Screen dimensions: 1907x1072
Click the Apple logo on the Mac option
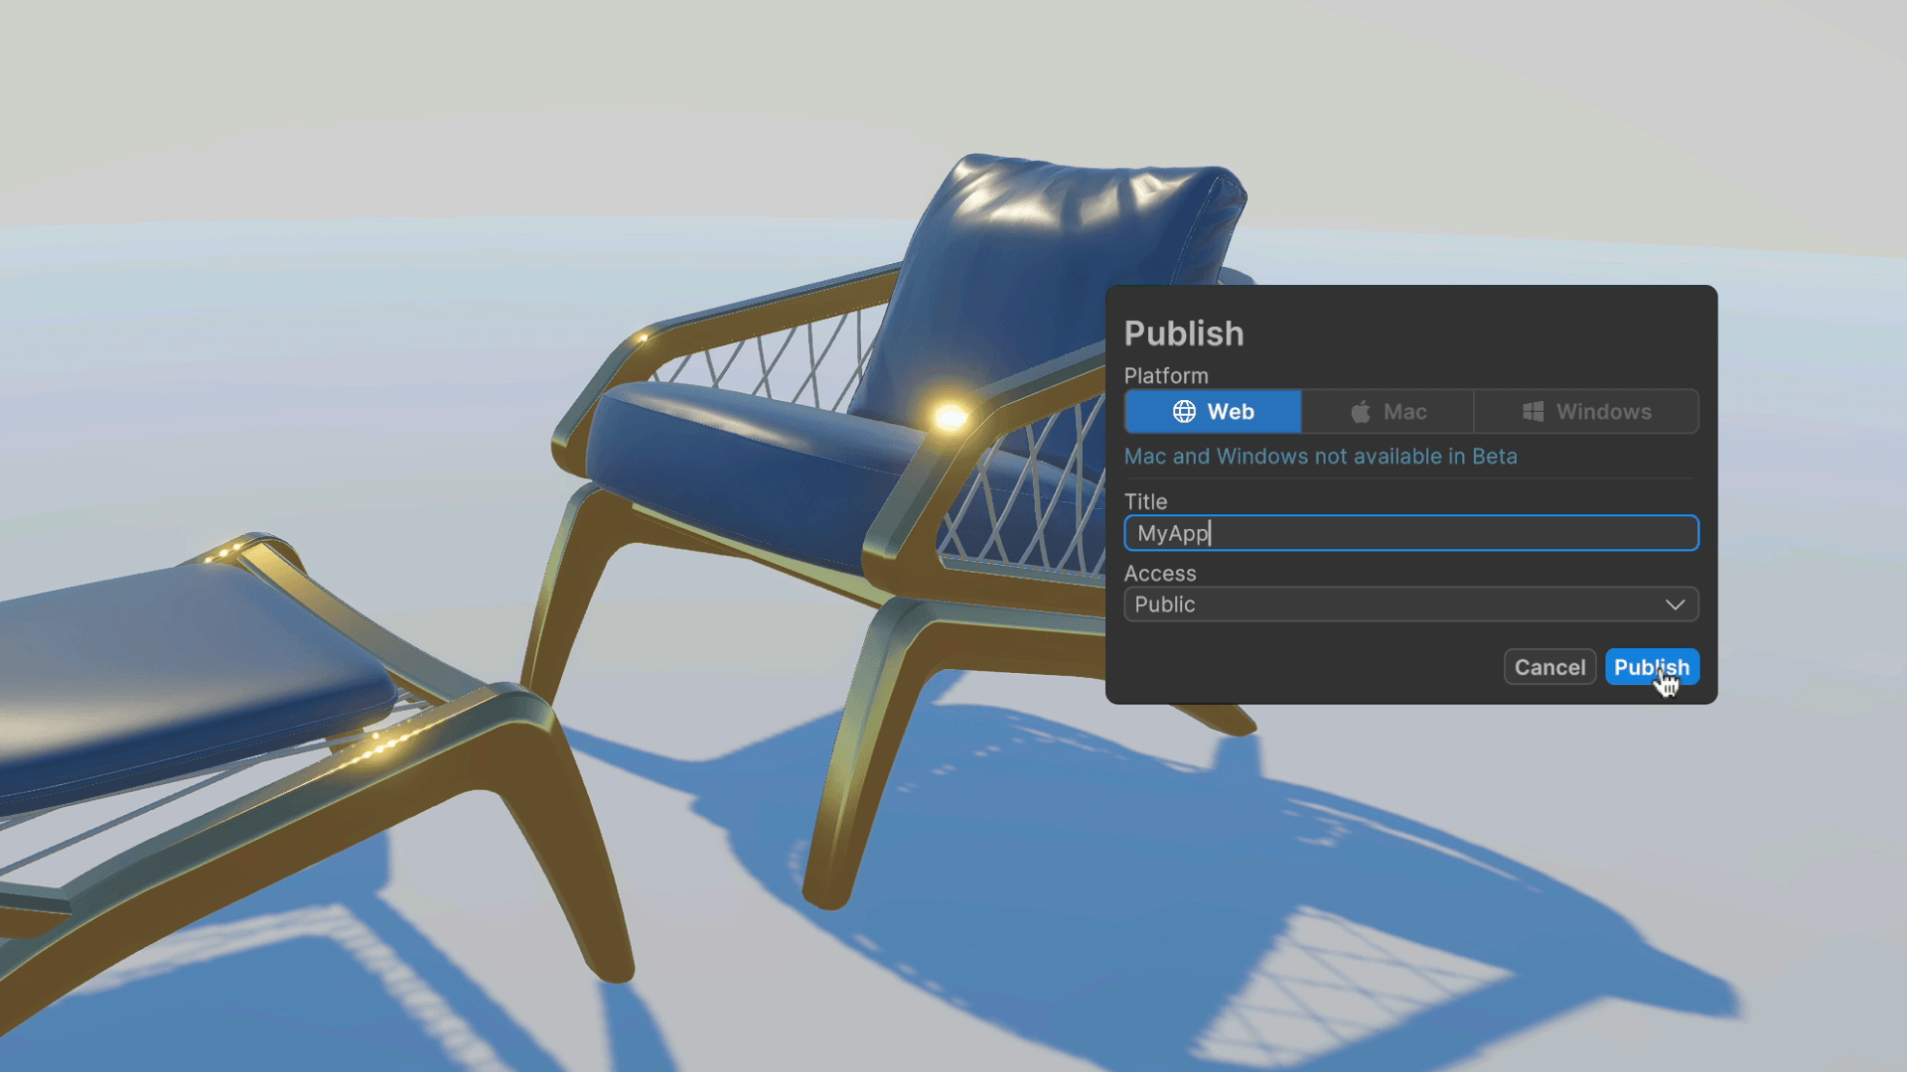pyautogui.click(x=1360, y=411)
